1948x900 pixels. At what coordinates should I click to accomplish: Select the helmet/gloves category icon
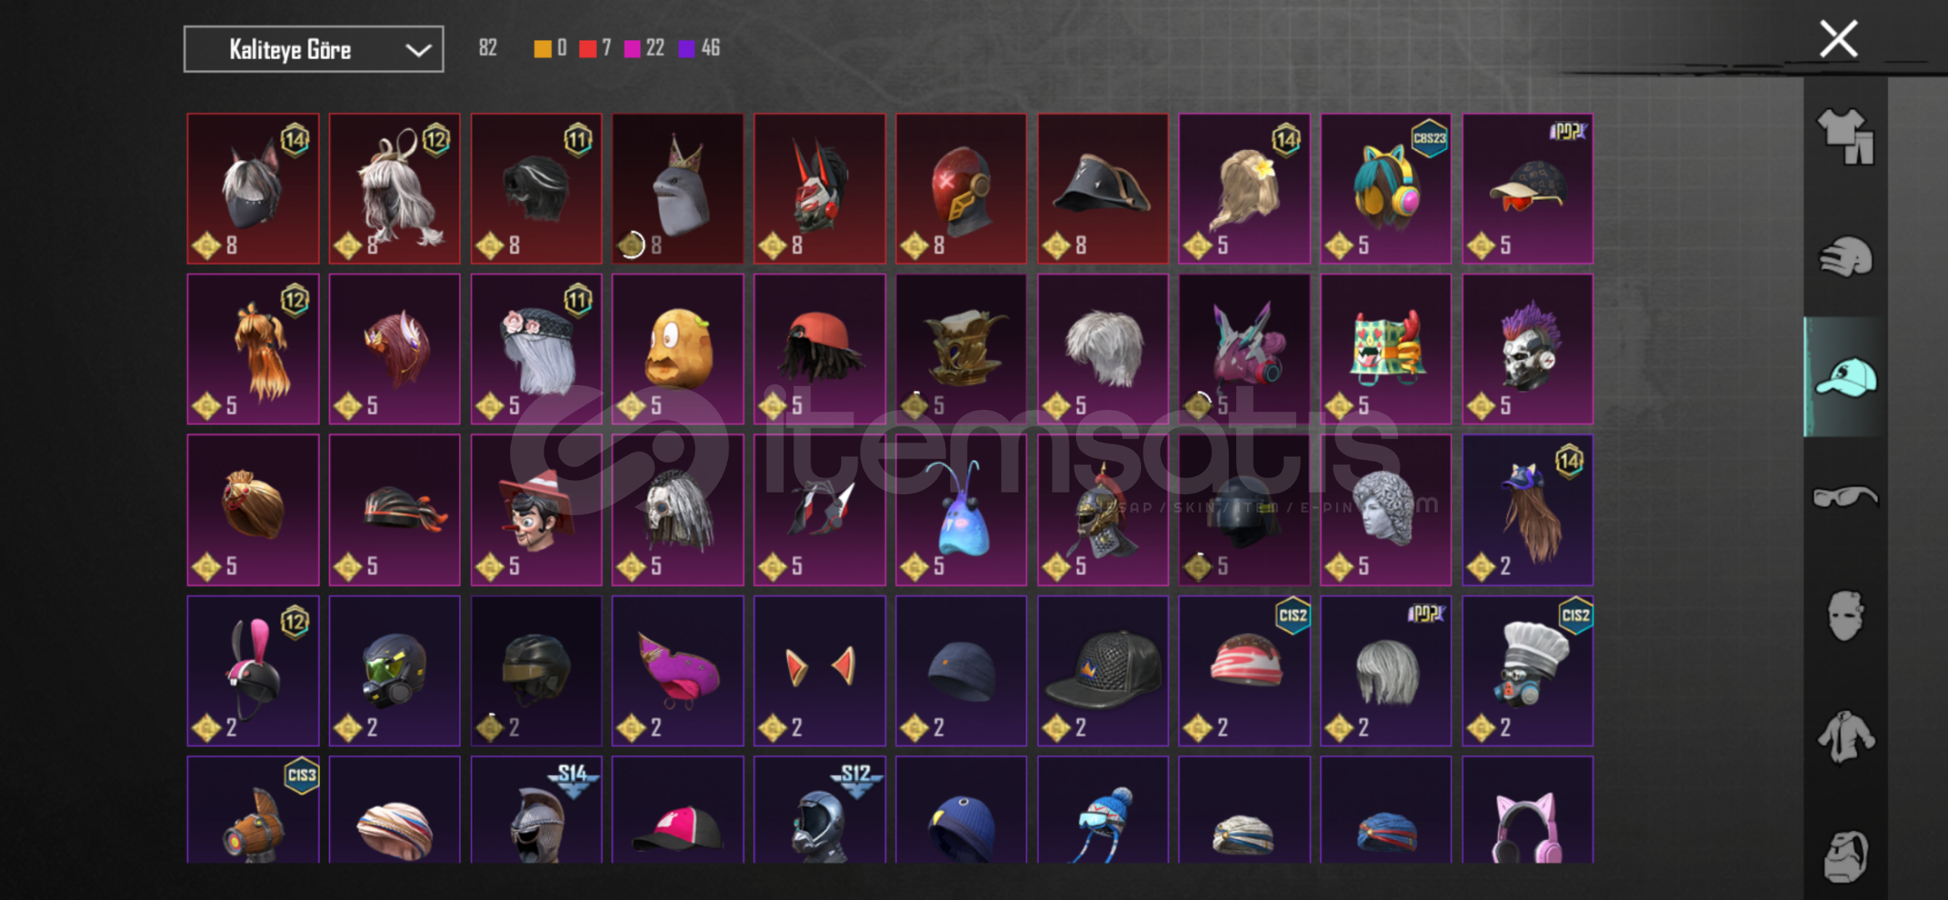[x=1845, y=257]
